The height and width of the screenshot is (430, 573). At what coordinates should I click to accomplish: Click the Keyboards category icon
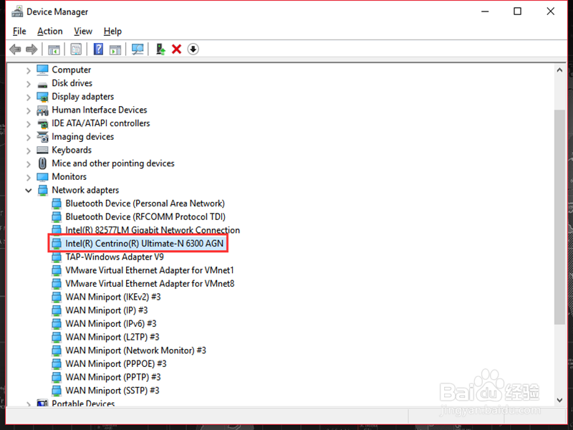42,150
